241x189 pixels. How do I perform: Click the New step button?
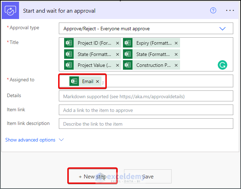point(92,176)
